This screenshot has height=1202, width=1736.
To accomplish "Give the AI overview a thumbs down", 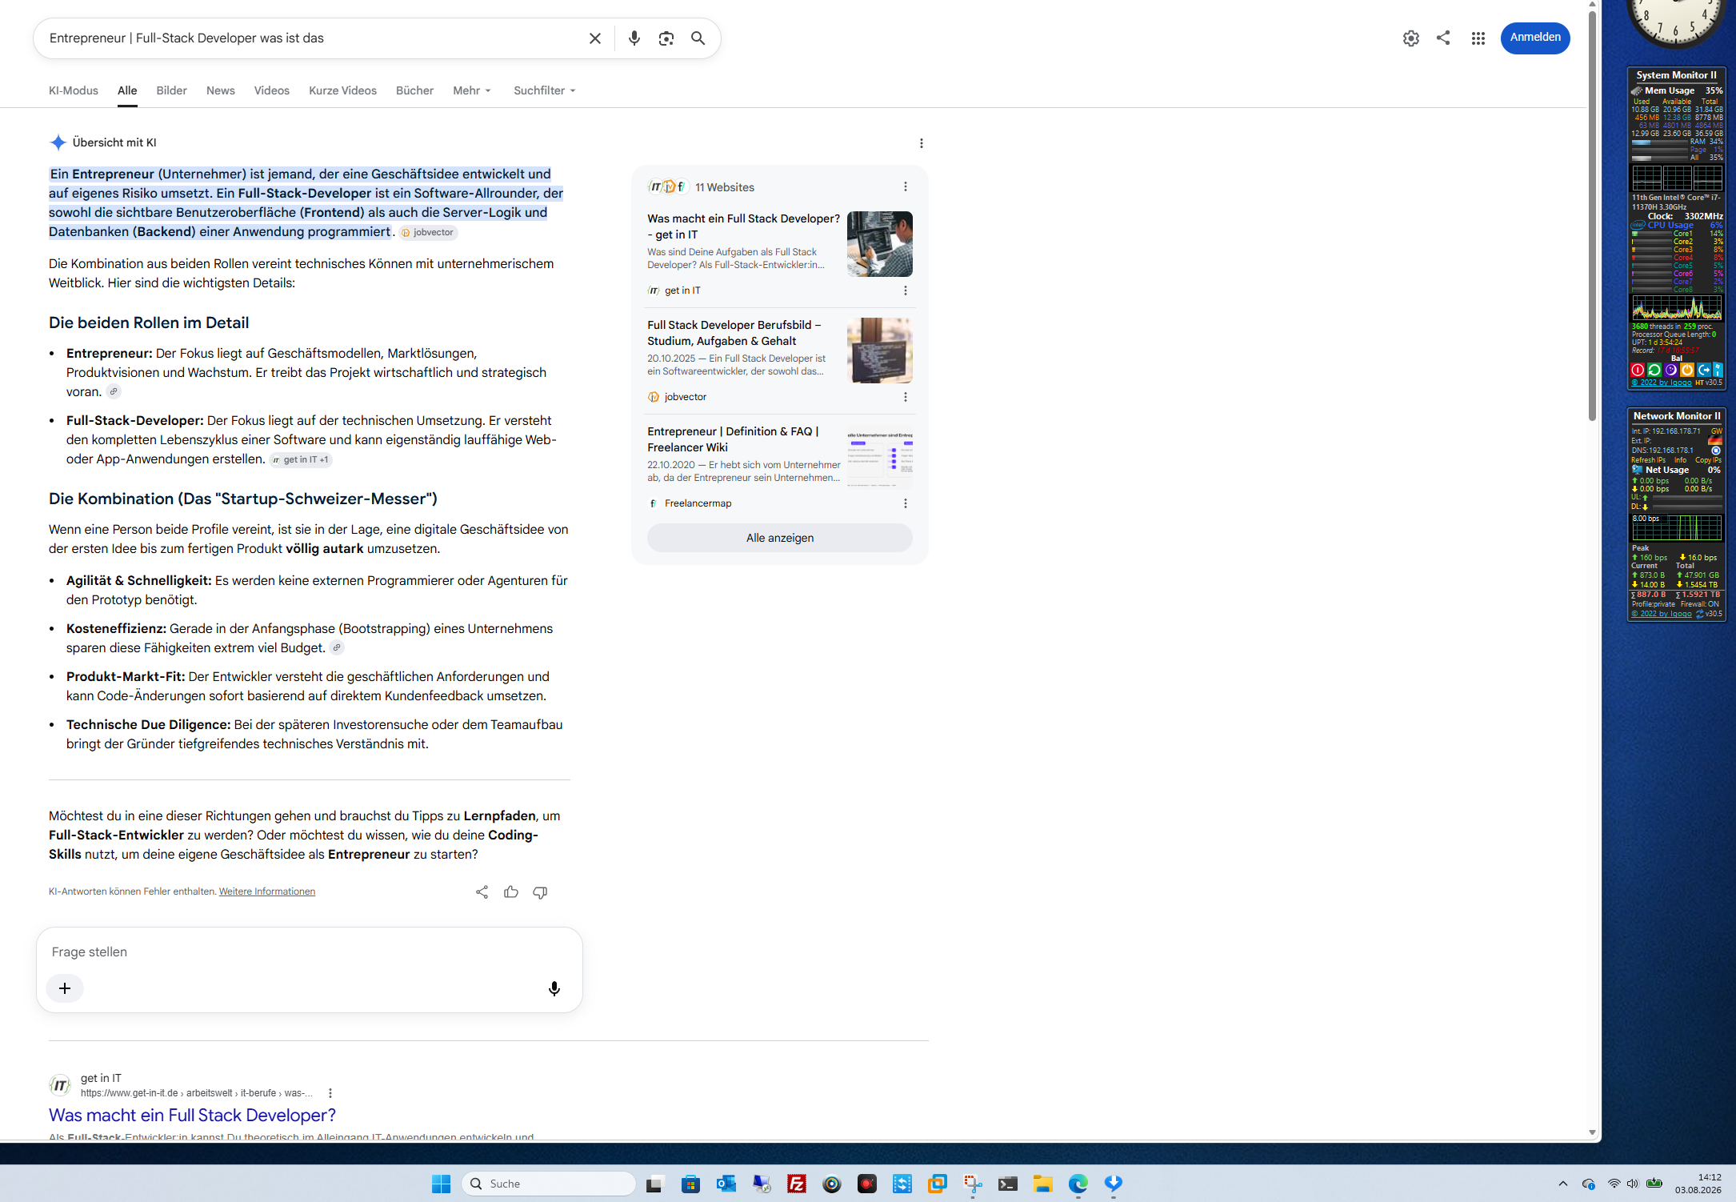I will coord(540,892).
